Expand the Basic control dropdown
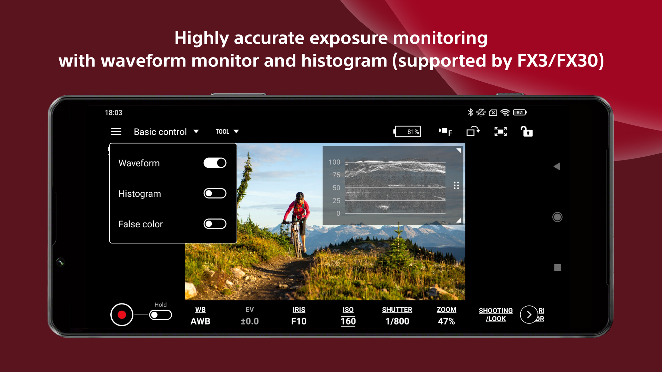 tap(166, 132)
